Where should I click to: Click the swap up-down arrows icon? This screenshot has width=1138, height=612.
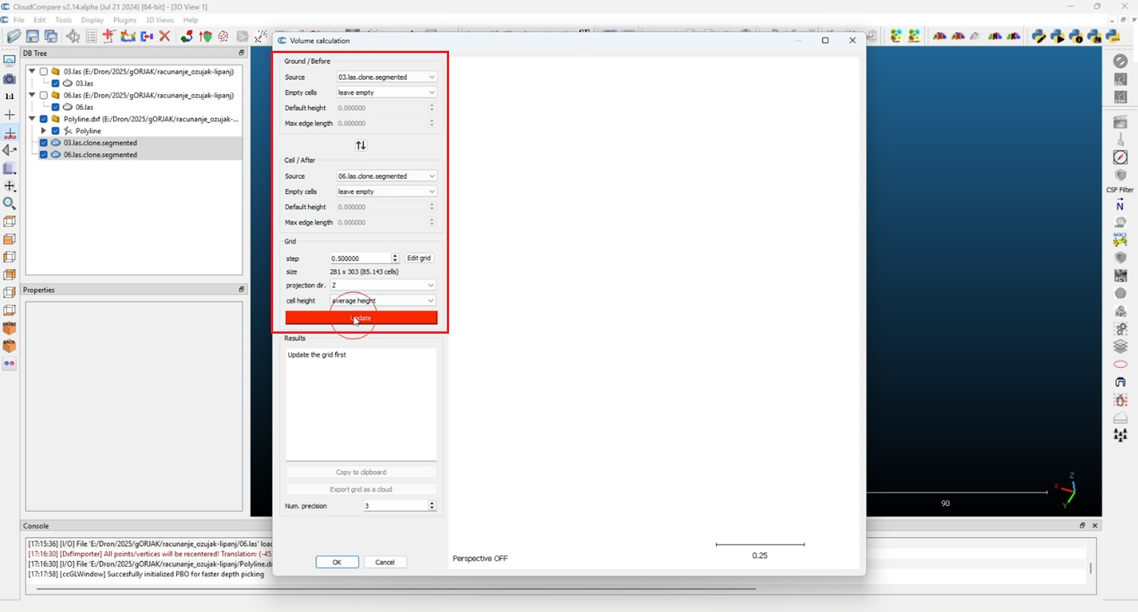click(x=361, y=146)
